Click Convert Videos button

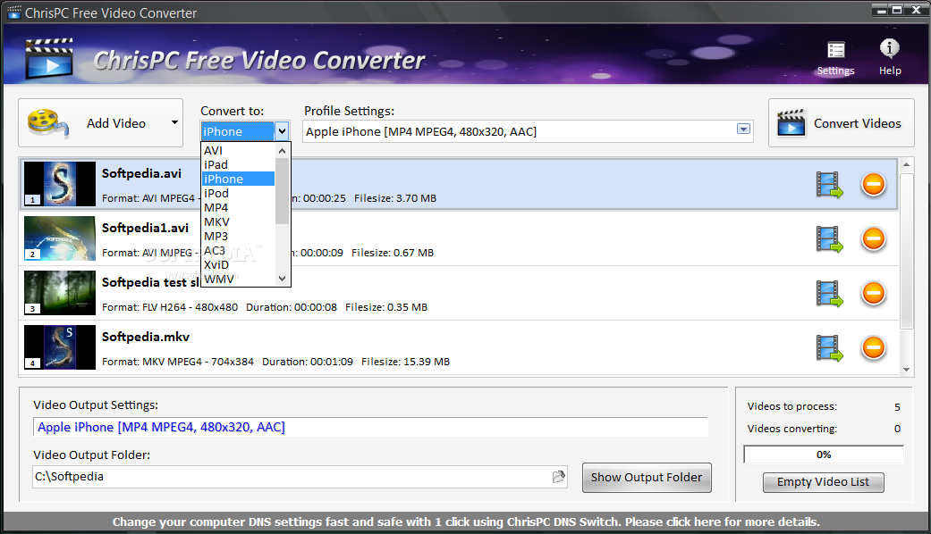pyautogui.click(x=841, y=122)
